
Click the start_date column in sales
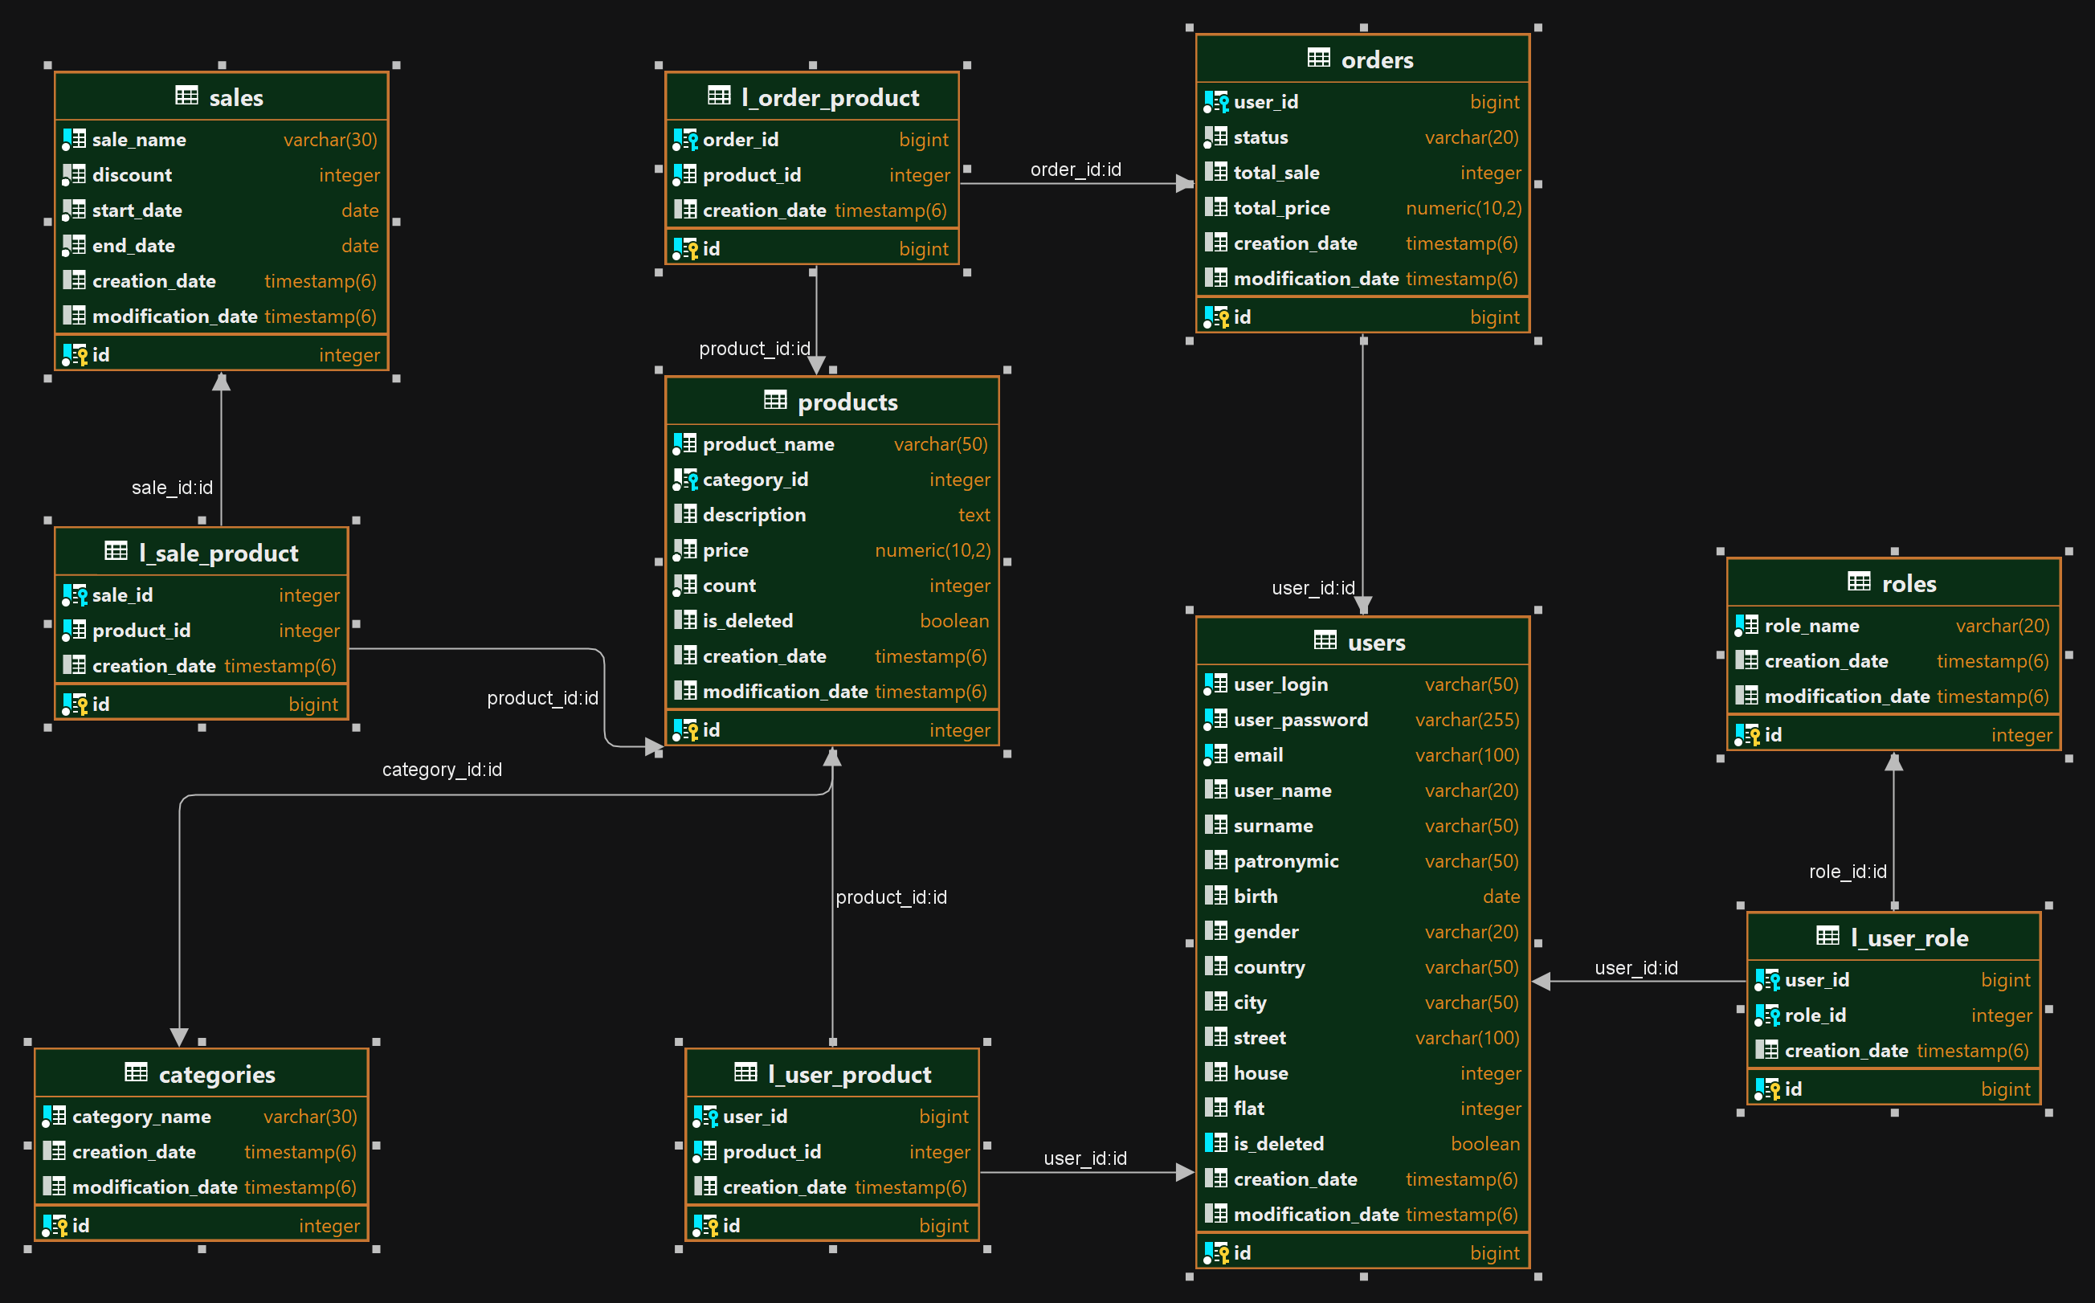point(222,210)
